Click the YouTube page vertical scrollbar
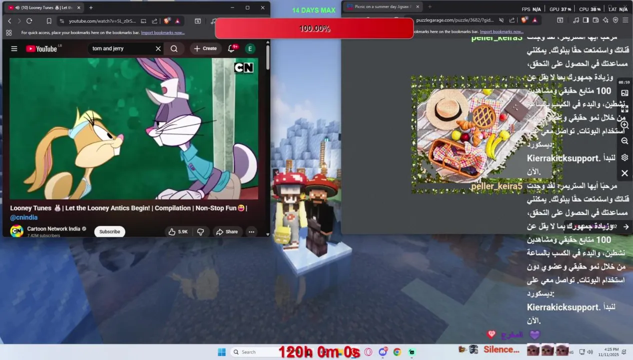Screen dimensions: 633x360 click(x=268, y=57)
